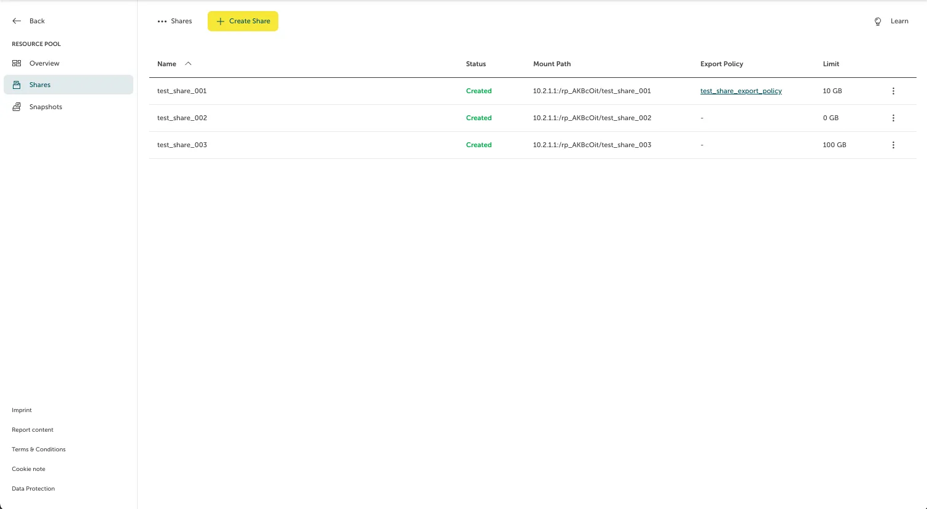The image size is (927, 509).
Task: Select the test_share_002 row name
Action: point(182,118)
